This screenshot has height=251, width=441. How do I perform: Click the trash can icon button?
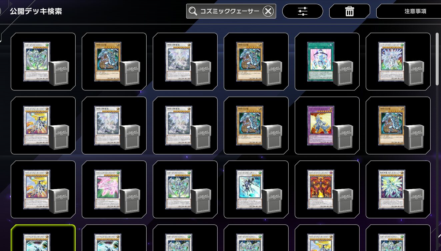click(x=349, y=11)
